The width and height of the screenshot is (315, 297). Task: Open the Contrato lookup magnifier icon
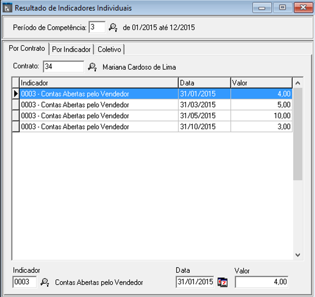92,67
